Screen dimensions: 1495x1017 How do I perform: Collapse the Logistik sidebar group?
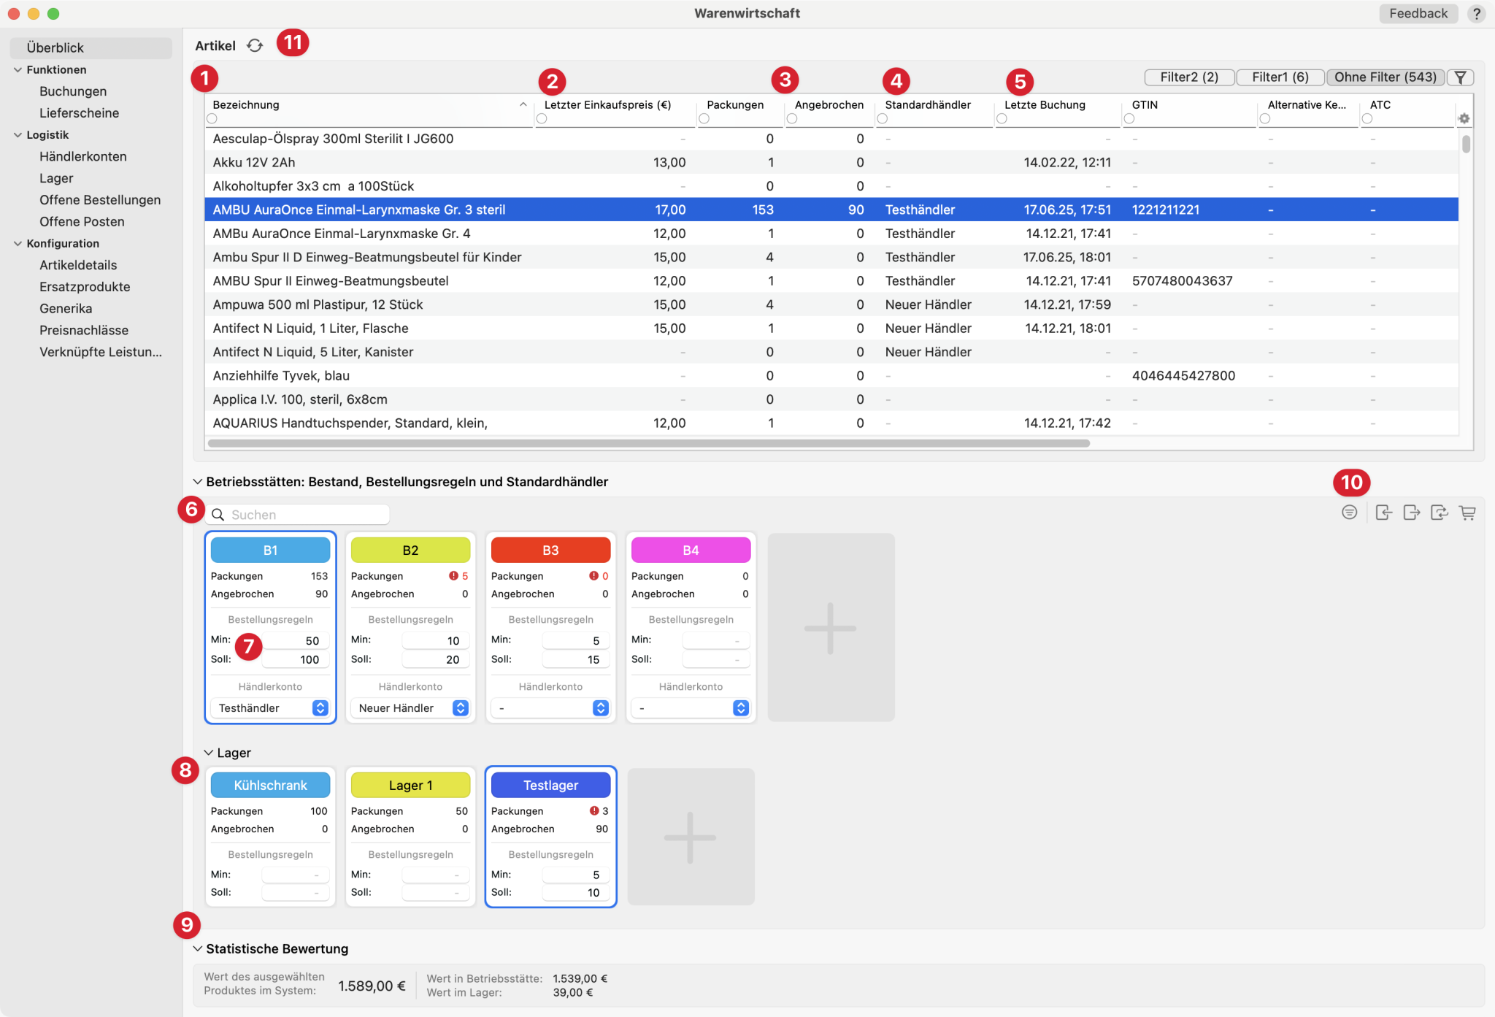[18, 135]
